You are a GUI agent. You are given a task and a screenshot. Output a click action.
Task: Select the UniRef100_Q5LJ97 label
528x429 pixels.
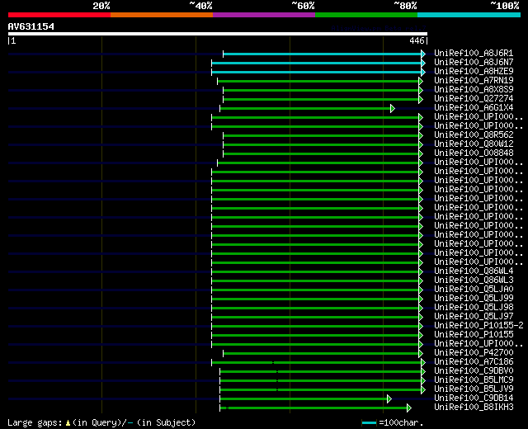tap(474, 317)
